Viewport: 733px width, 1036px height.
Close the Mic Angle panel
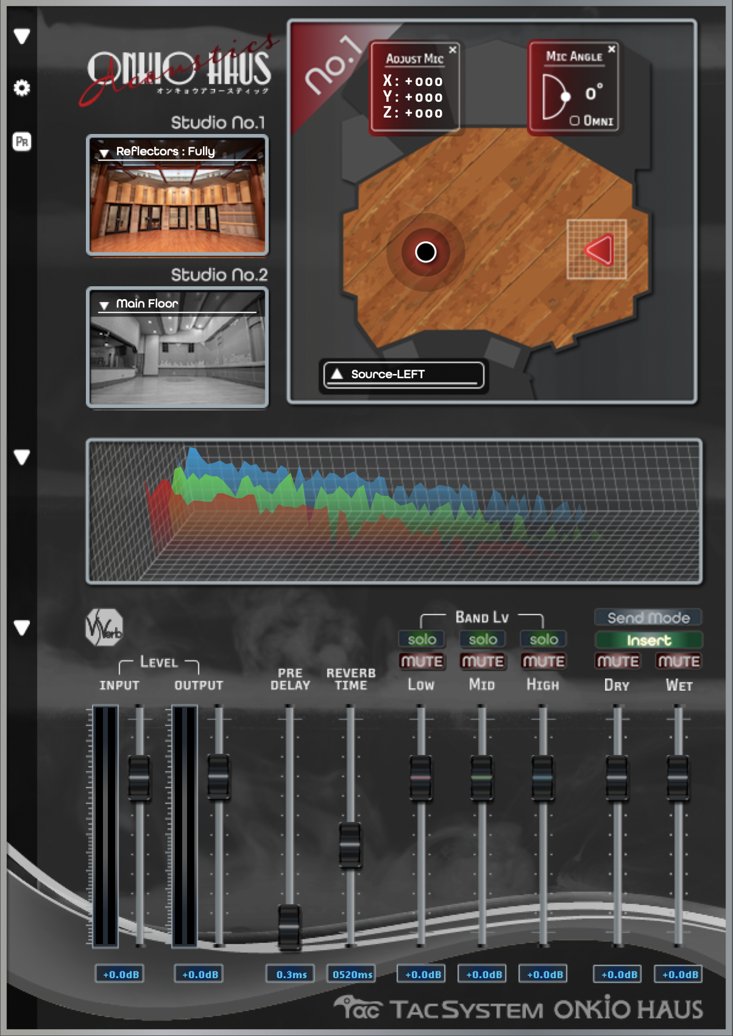[612, 49]
